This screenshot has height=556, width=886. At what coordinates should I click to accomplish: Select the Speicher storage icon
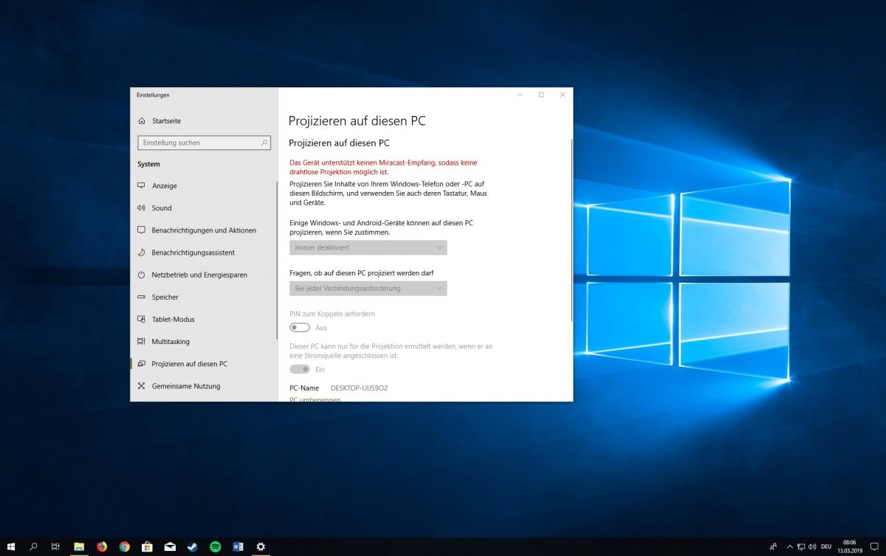[142, 297]
